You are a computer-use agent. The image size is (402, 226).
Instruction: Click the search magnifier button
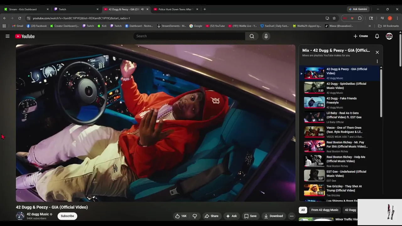pos(252,36)
